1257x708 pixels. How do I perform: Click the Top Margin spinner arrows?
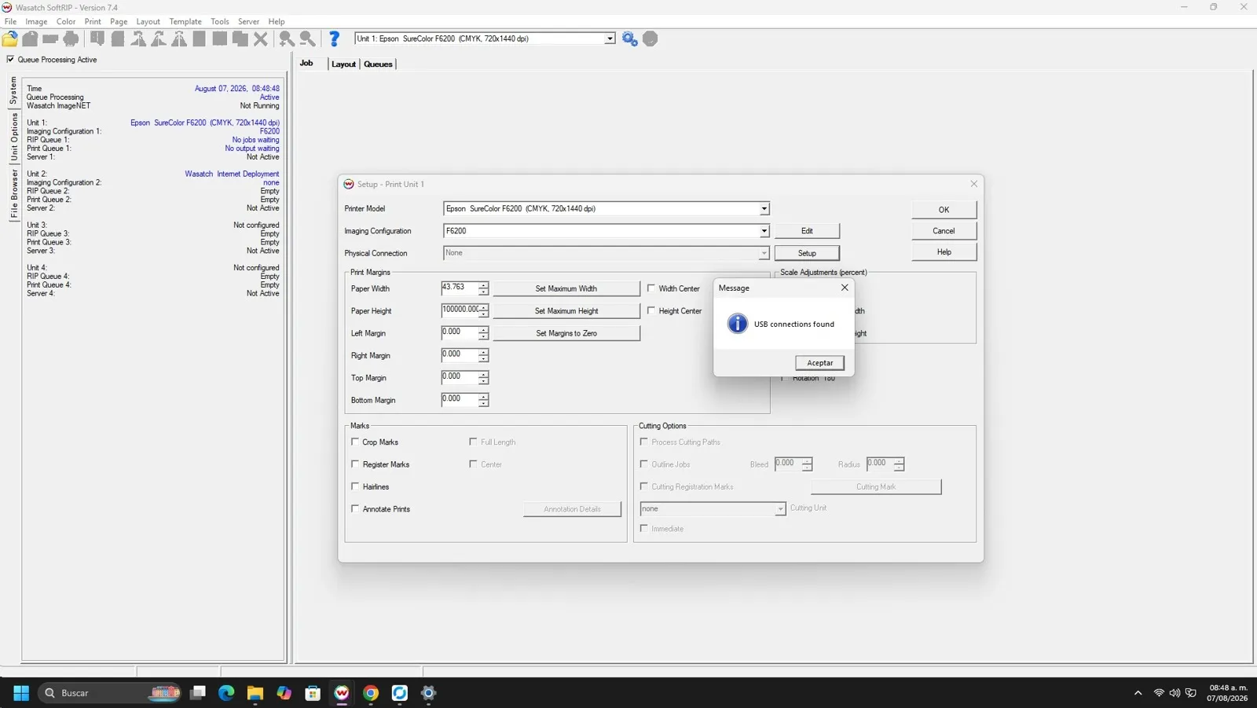(x=483, y=378)
